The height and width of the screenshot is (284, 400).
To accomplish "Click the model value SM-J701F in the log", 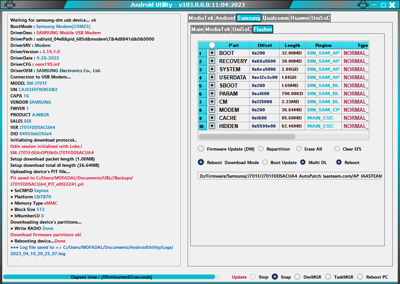I will tap(37, 83).
